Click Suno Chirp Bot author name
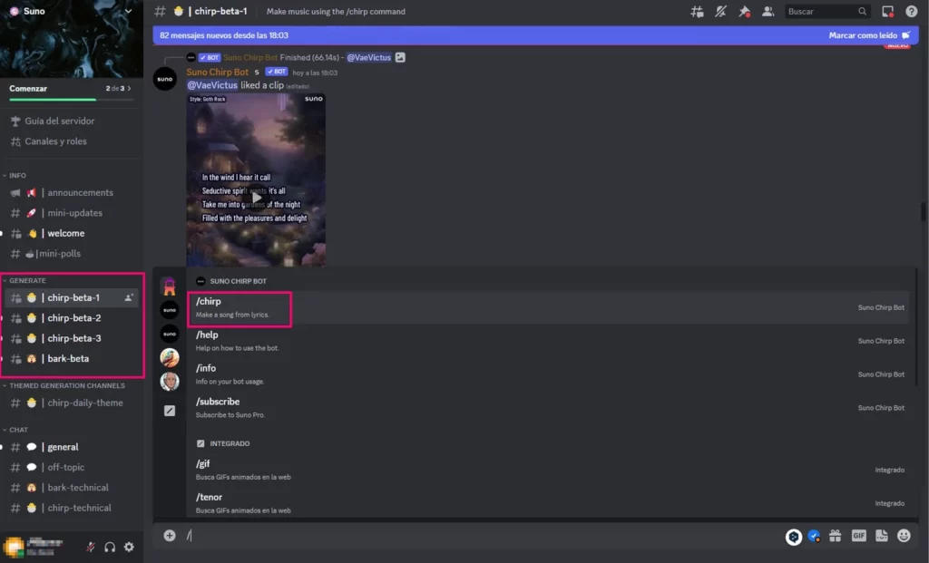Screen dimensions: 929x563 point(218,72)
